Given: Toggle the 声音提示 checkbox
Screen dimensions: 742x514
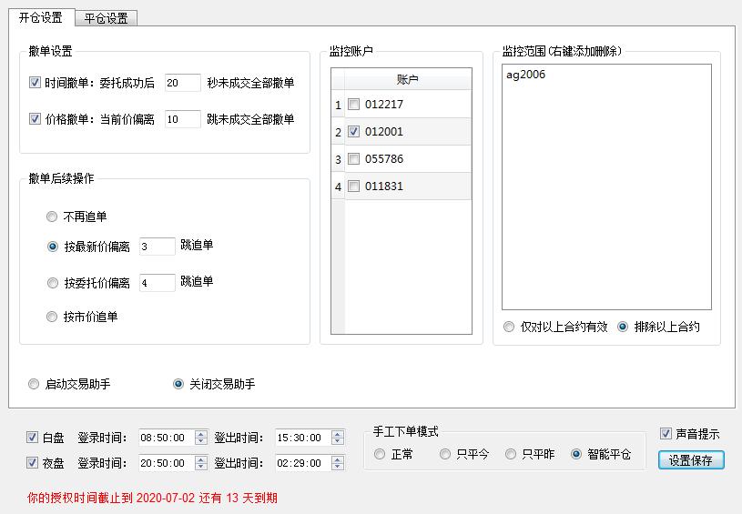Looking at the screenshot, I should (x=666, y=434).
